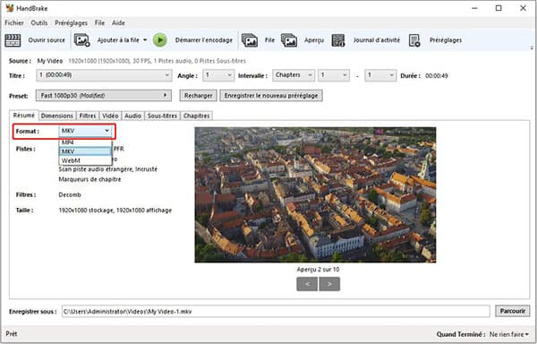537x344 pixels.
Task: Click the Decomb filter text
Action: point(70,194)
